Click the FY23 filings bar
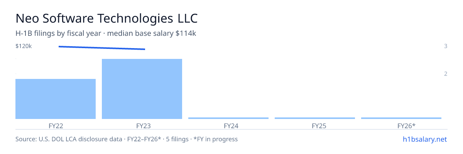463x154 pixels. [x=142, y=89]
